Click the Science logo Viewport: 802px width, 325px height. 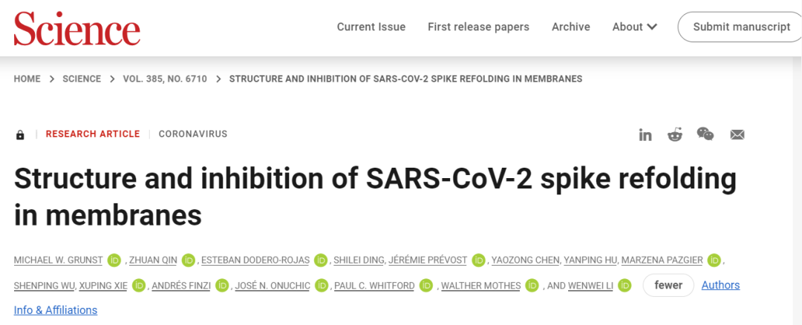point(76,27)
